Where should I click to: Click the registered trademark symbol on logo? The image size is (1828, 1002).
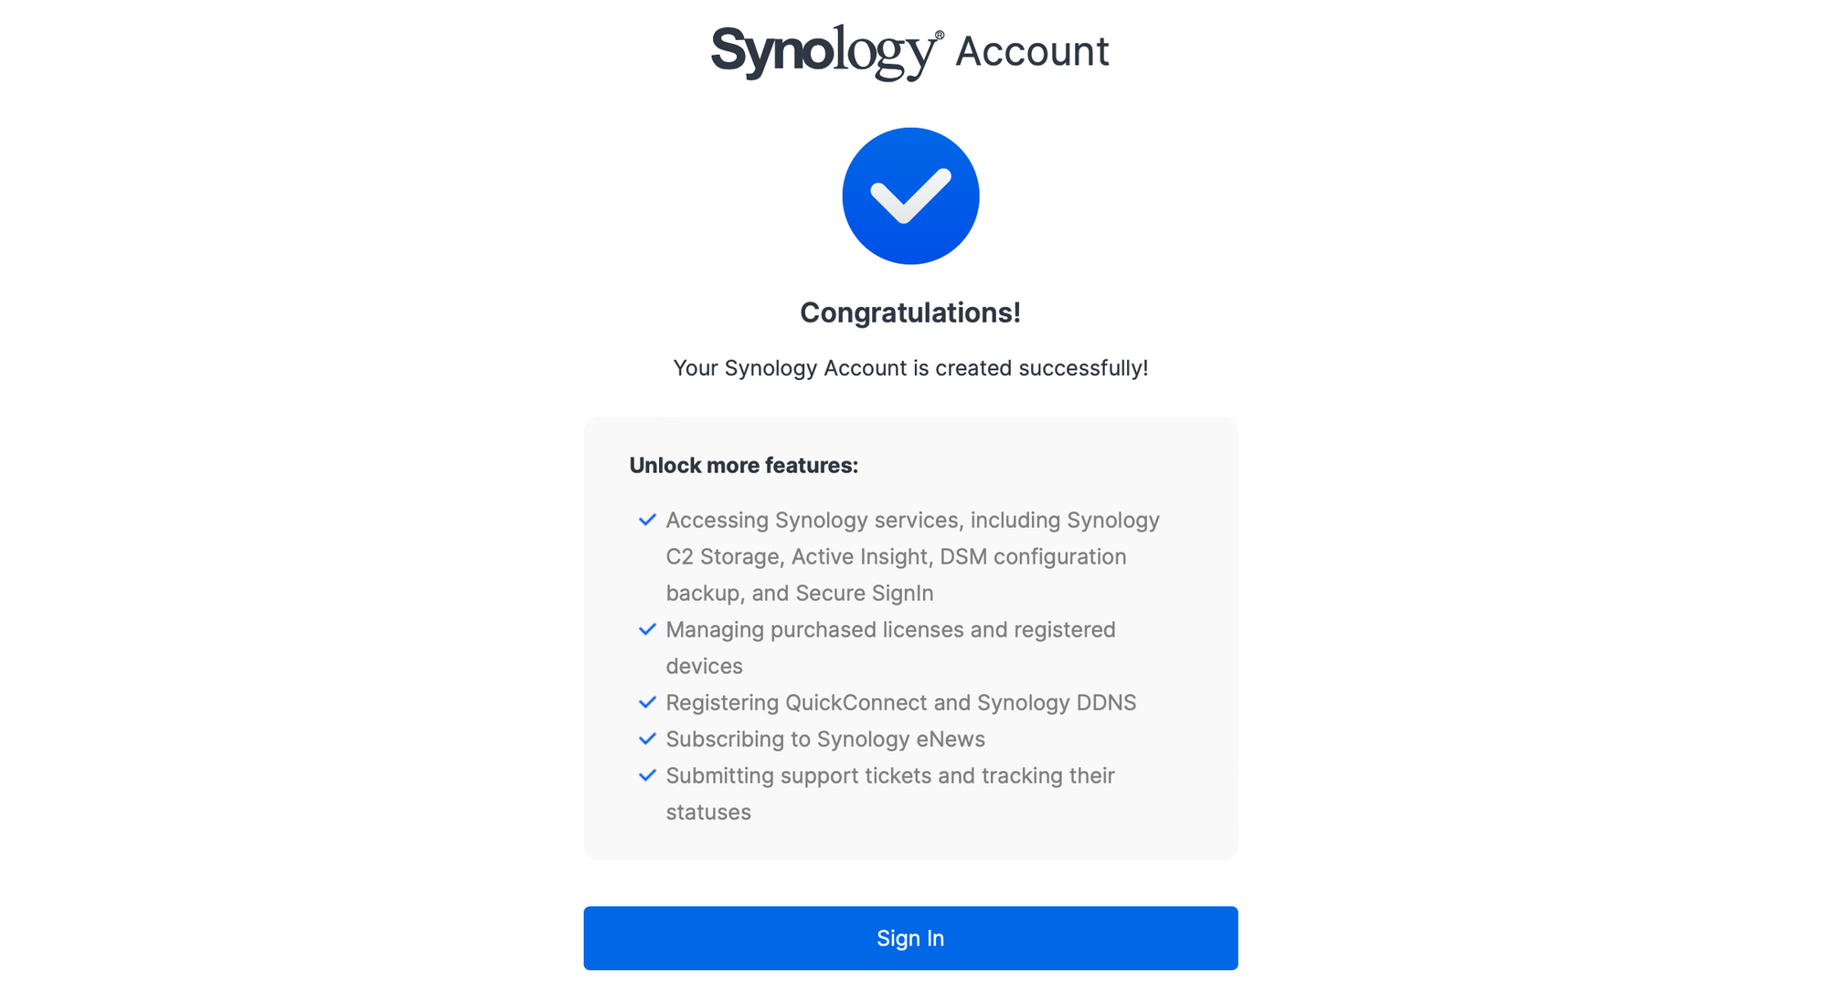click(x=940, y=36)
